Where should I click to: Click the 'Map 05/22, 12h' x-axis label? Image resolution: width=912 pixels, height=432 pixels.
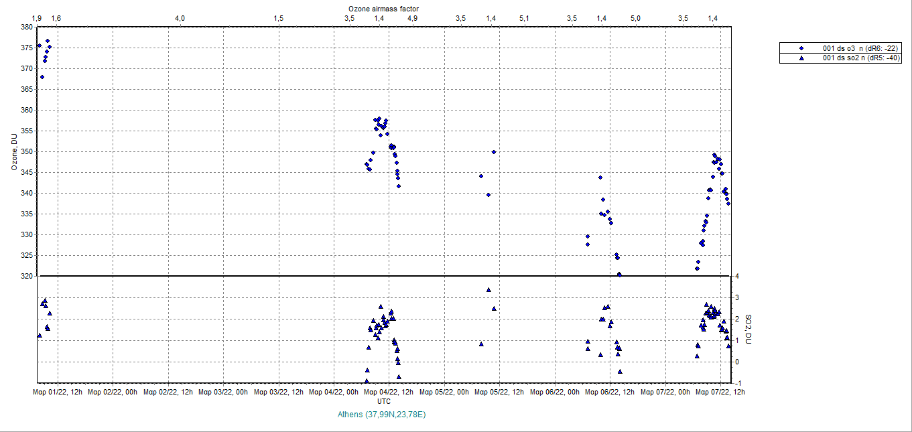click(499, 392)
